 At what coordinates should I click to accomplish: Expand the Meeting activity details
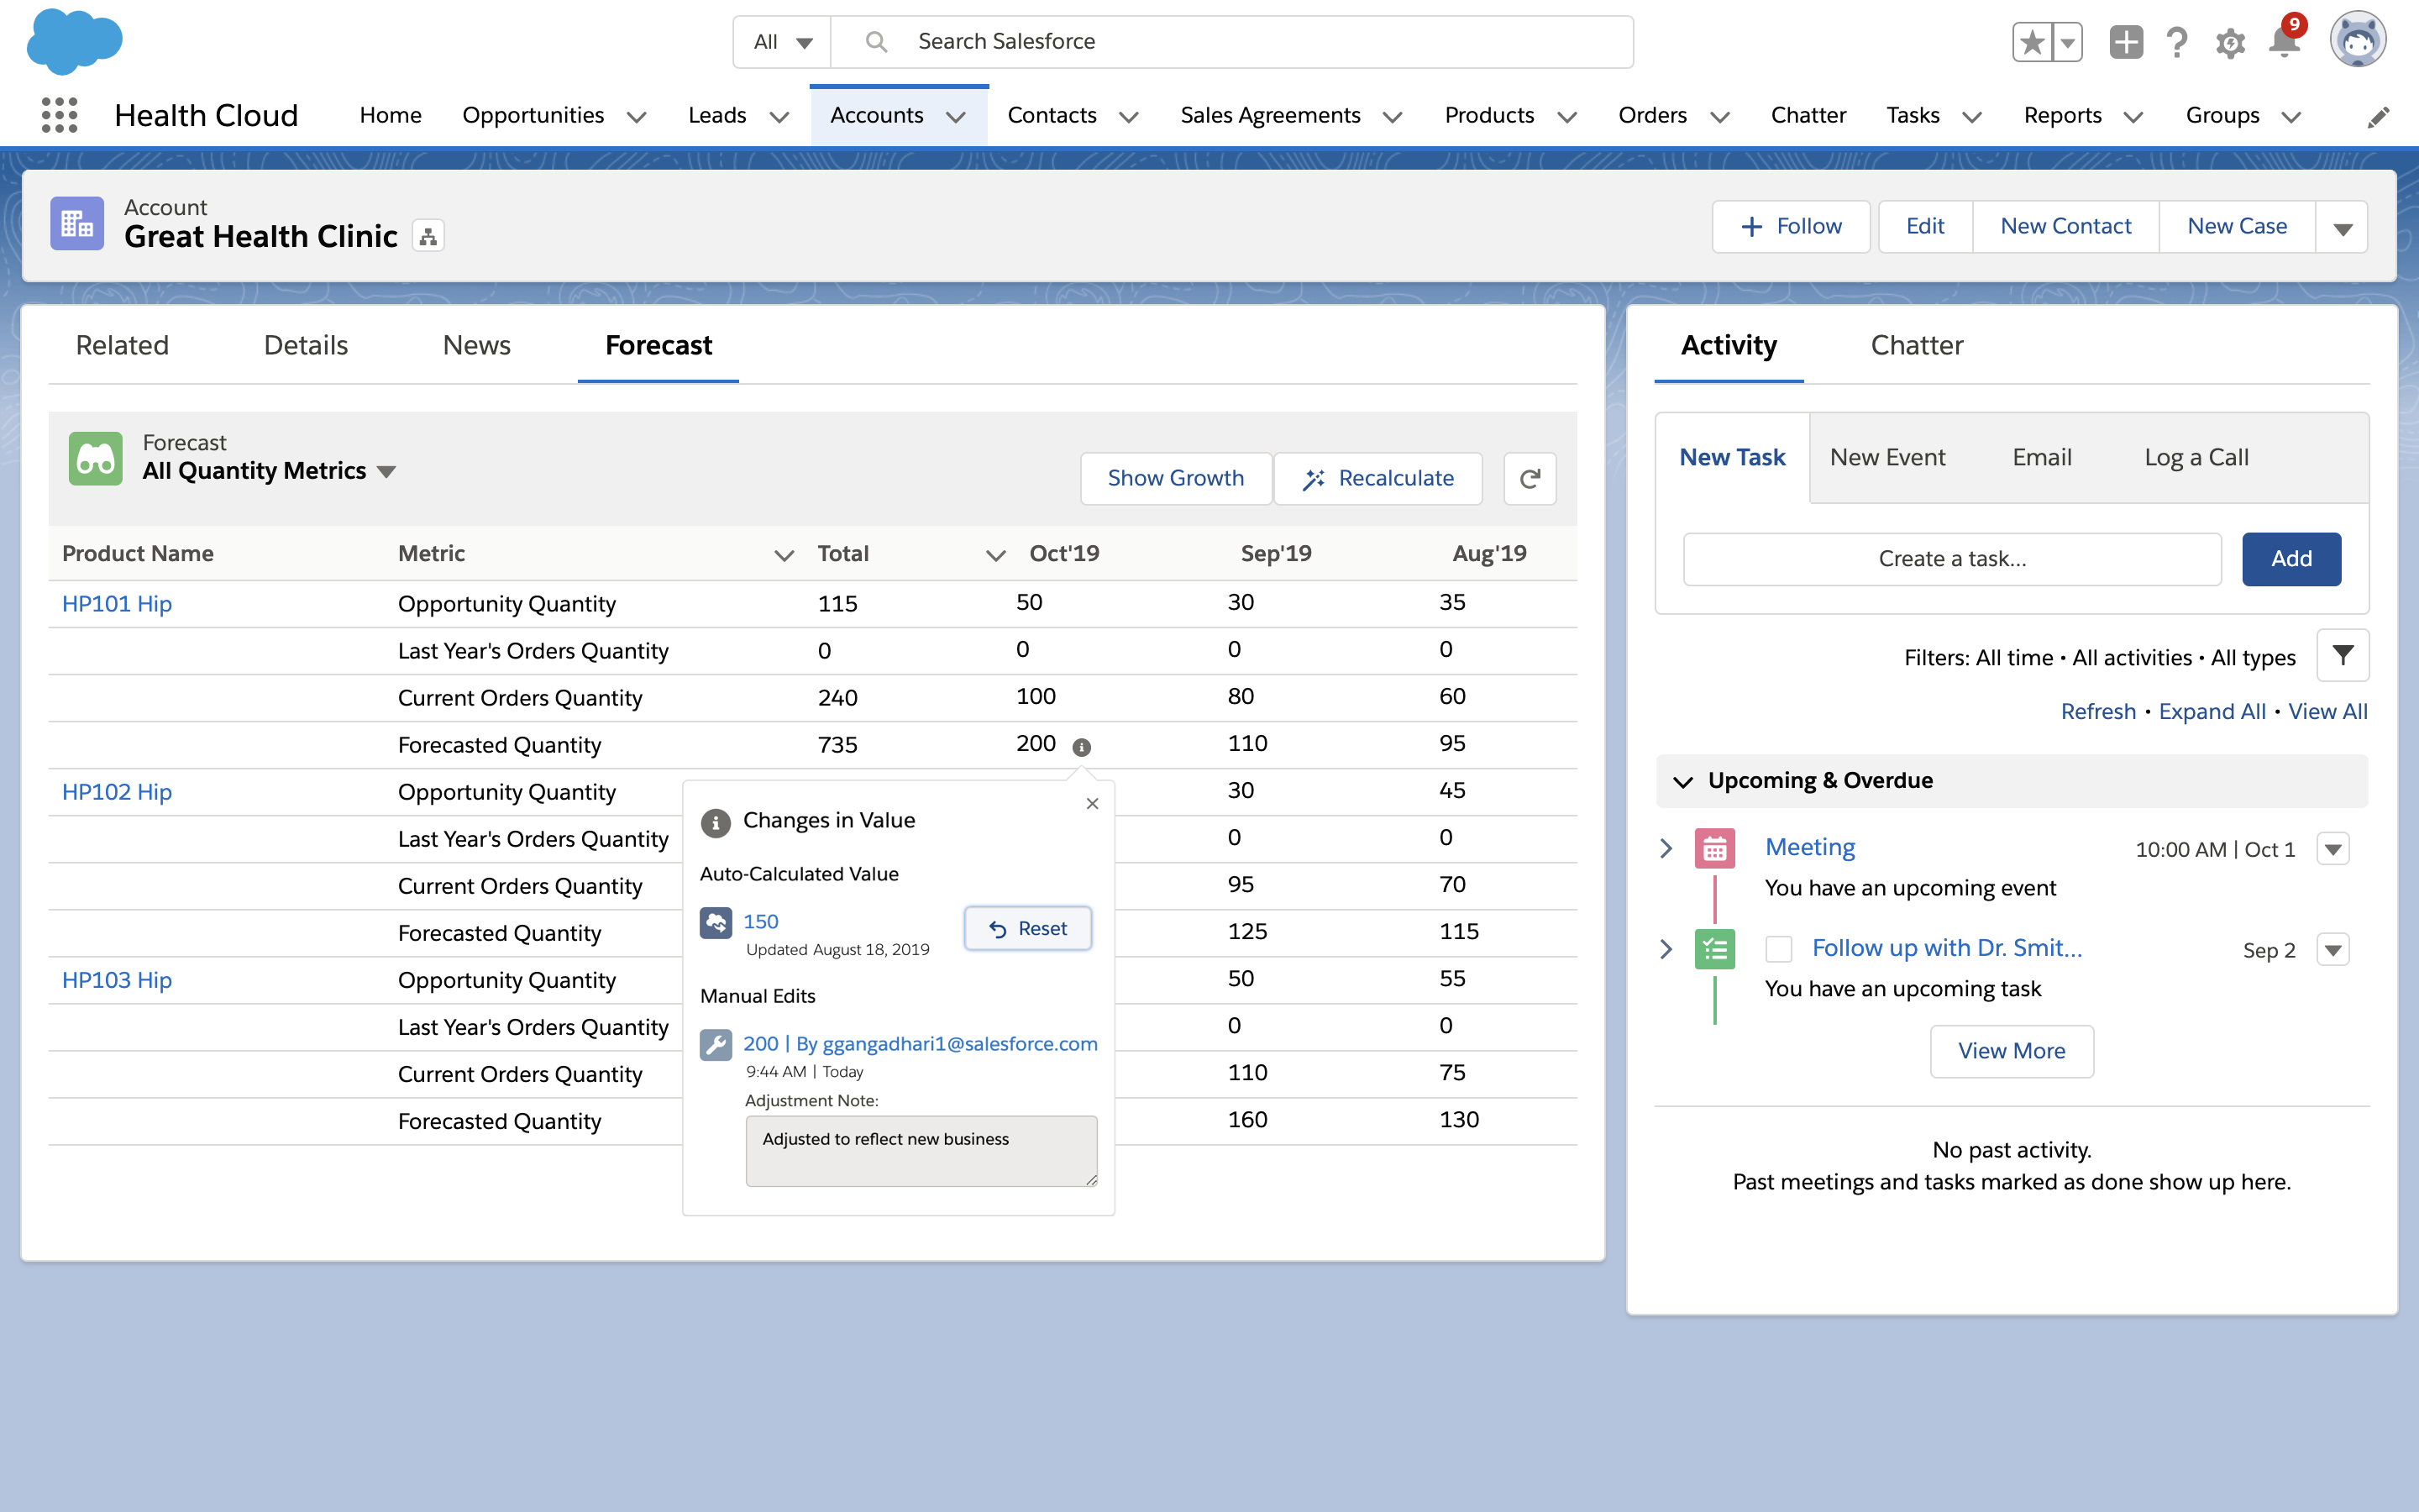(x=1666, y=848)
